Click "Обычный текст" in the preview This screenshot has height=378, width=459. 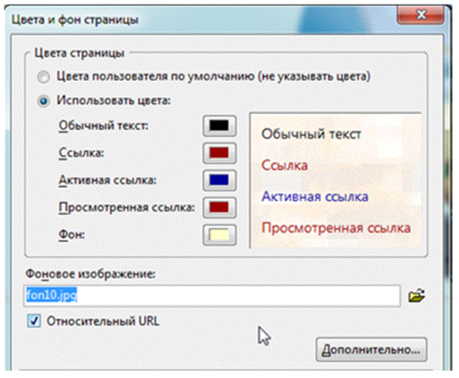pos(311,134)
